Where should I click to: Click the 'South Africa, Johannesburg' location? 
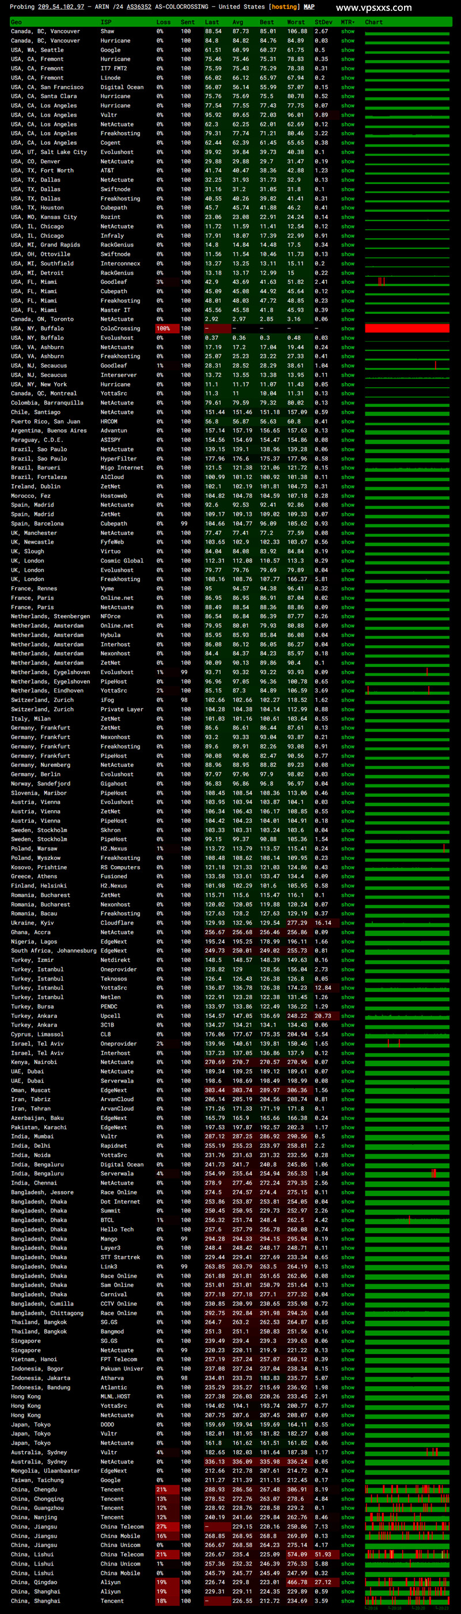[54, 950]
